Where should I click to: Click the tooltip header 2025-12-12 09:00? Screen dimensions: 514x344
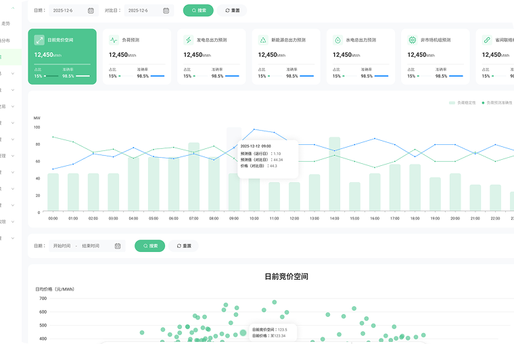point(256,146)
